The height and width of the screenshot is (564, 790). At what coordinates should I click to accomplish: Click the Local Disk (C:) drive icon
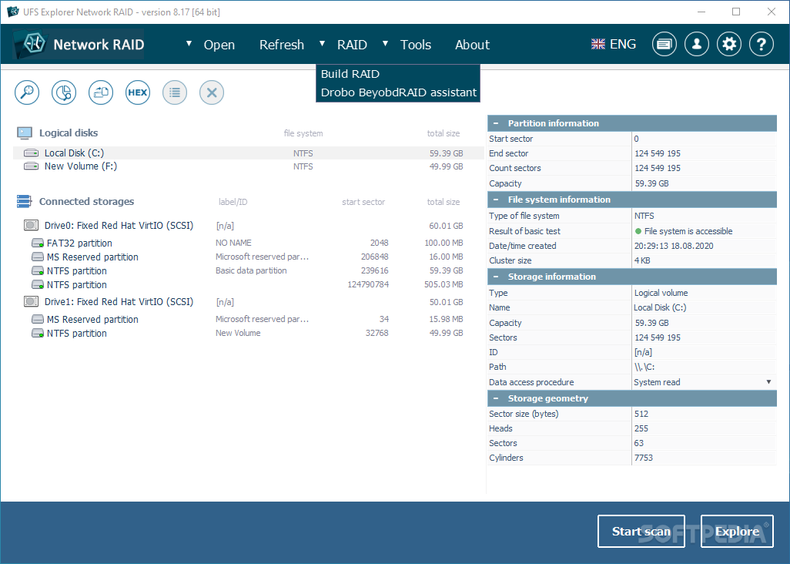(32, 153)
